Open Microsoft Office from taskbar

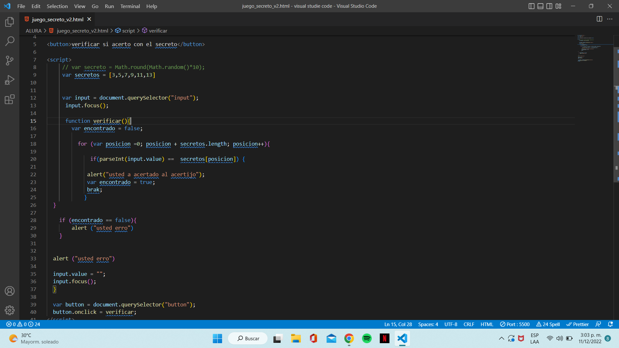click(313, 338)
